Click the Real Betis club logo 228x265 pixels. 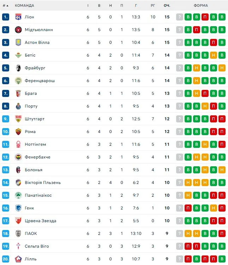tap(18, 55)
